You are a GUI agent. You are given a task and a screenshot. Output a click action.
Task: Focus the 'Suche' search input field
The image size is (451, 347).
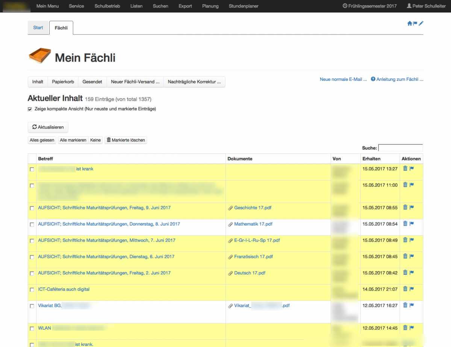[400, 148]
